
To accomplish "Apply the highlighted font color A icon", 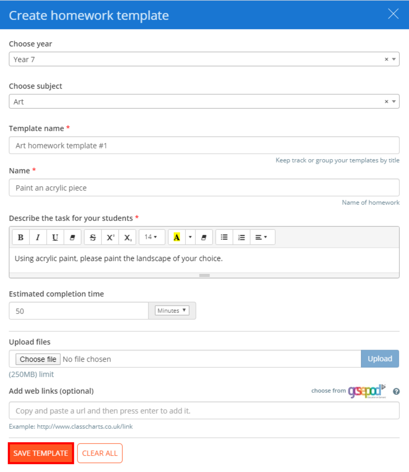I will [177, 237].
